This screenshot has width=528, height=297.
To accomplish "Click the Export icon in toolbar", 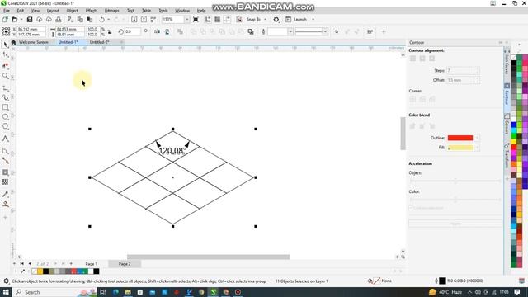I will point(144,20).
